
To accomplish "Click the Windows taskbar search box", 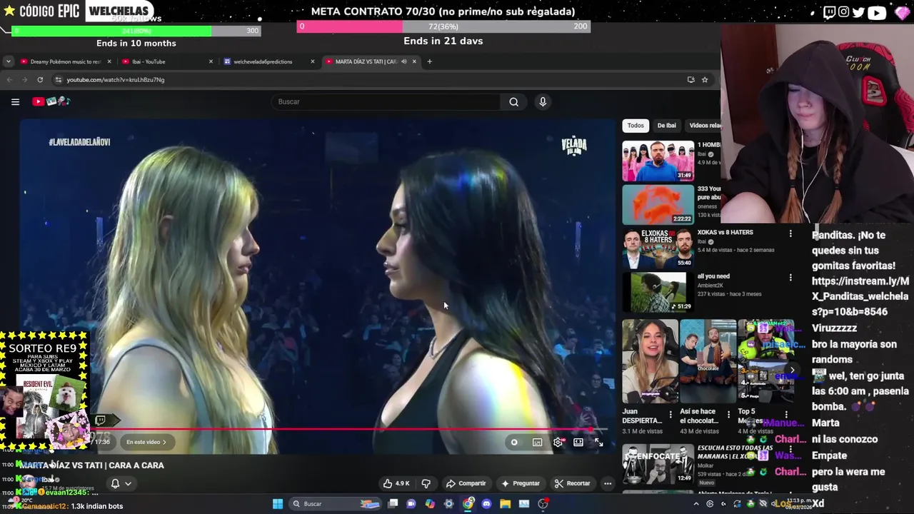I will click(335, 504).
